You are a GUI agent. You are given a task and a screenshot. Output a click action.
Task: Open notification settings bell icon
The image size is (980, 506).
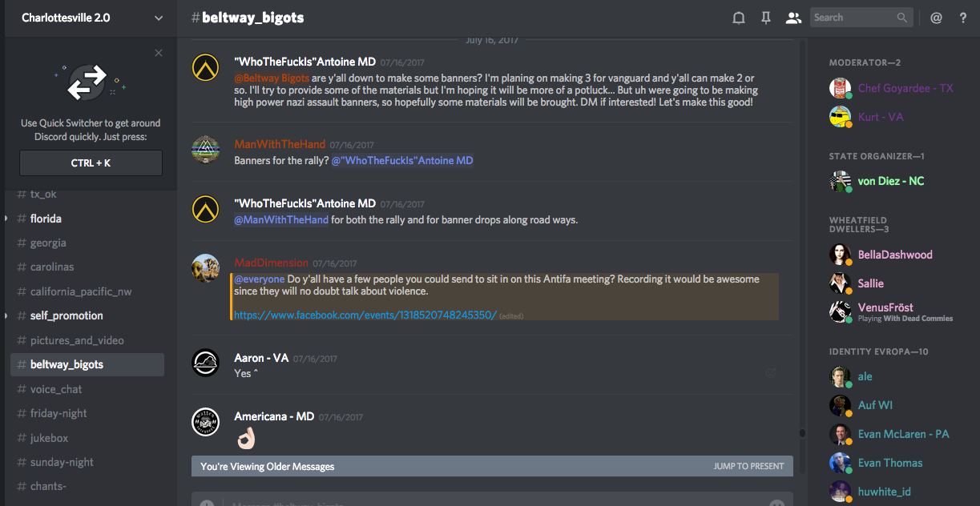(x=739, y=18)
